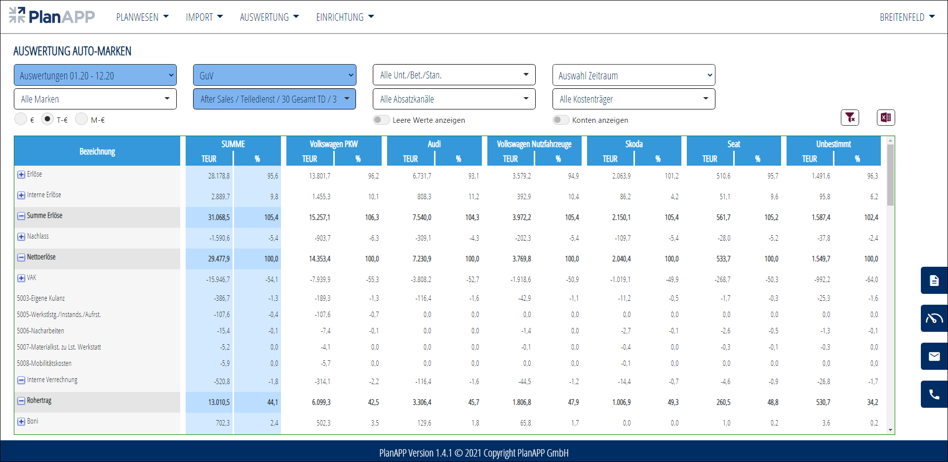The width and height of the screenshot is (948, 462).
Task: Click the clear filter icon
Action: coord(850,117)
